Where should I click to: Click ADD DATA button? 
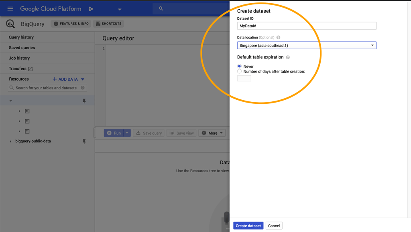[x=65, y=79]
